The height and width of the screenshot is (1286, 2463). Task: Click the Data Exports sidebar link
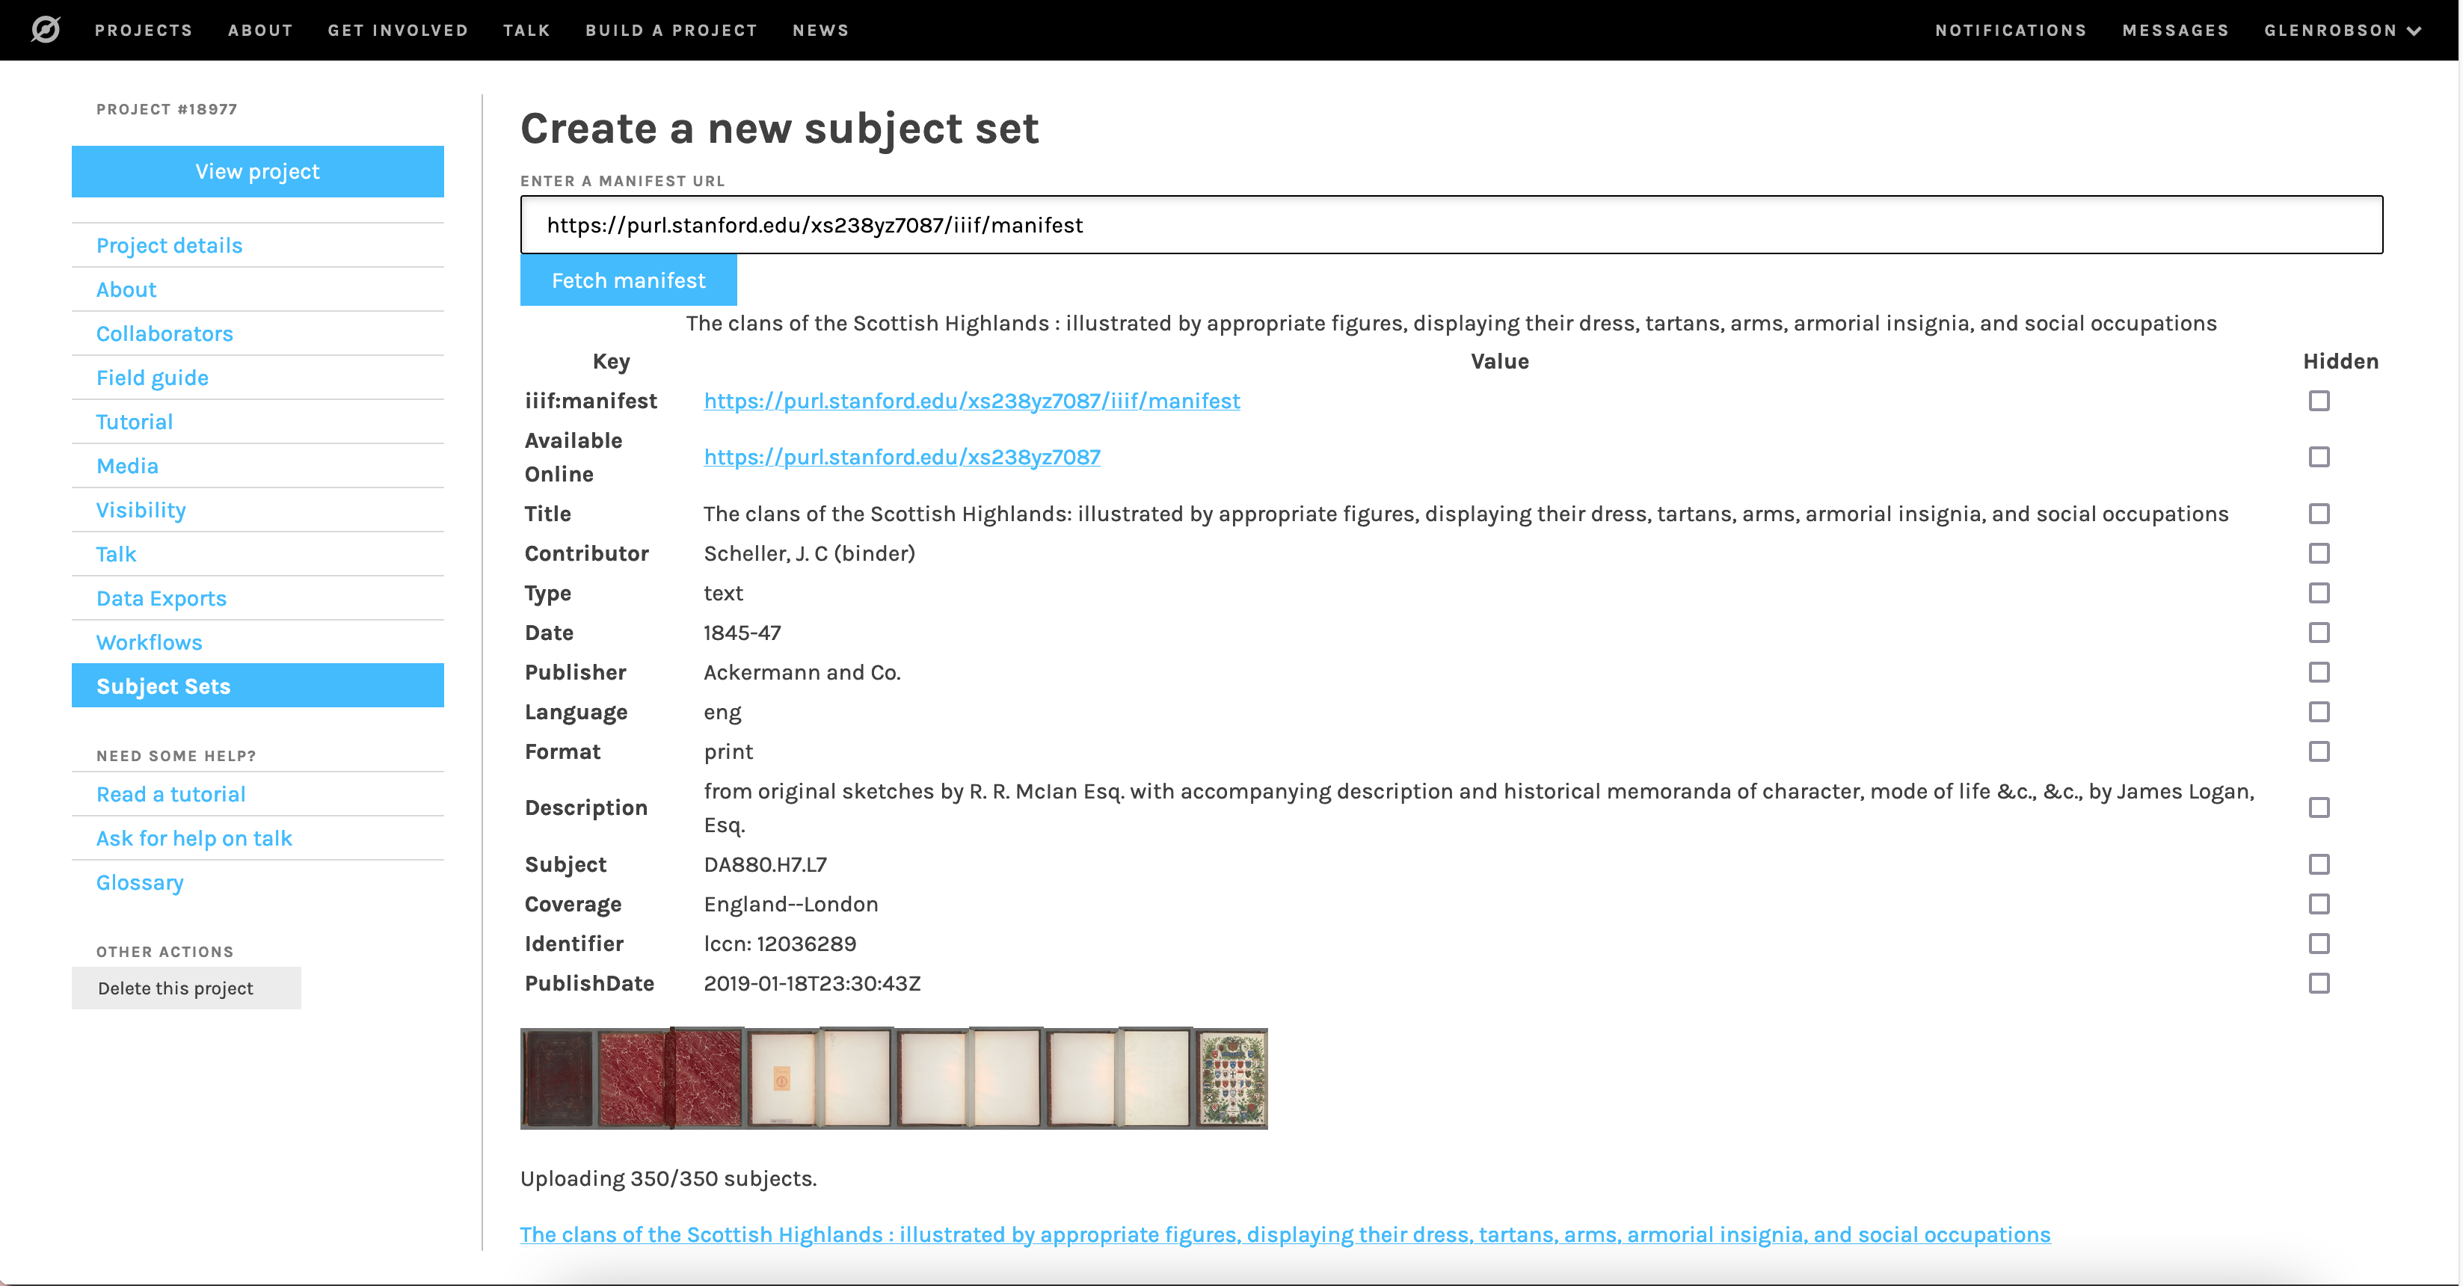pyautogui.click(x=162, y=597)
